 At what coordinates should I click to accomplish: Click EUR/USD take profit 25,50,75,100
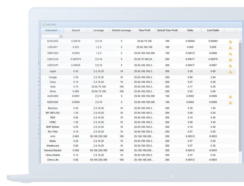pyautogui.click(x=144, y=41)
